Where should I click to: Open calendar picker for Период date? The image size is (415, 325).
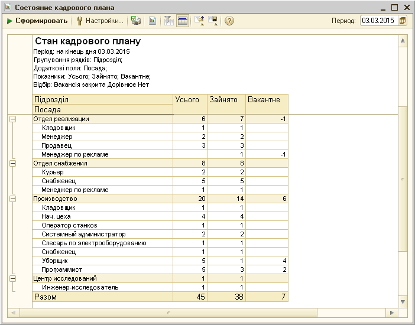tap(403, 21)
